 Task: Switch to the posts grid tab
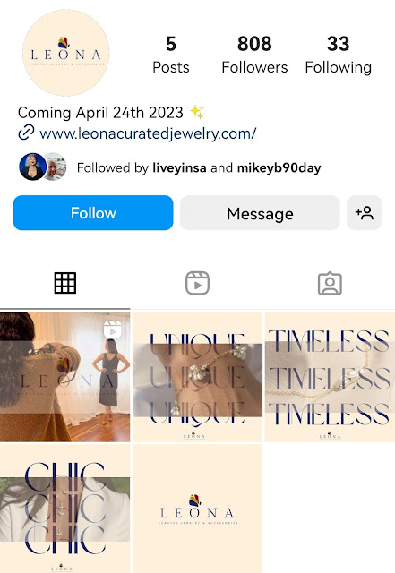pos(65,283)
